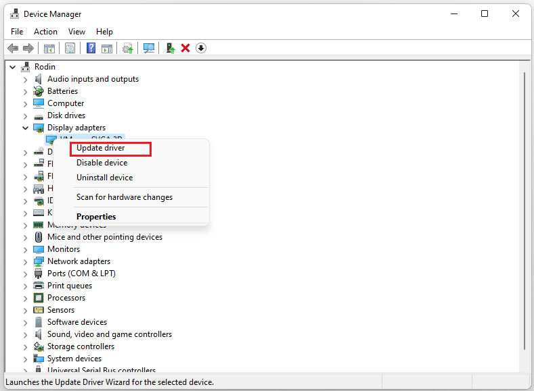534x391 pixels.
Task: Click the Show/Hide Console Tree icon
Action: [49, 48]
